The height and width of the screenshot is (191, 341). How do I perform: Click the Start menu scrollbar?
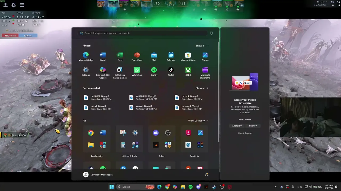click(219, 92)
